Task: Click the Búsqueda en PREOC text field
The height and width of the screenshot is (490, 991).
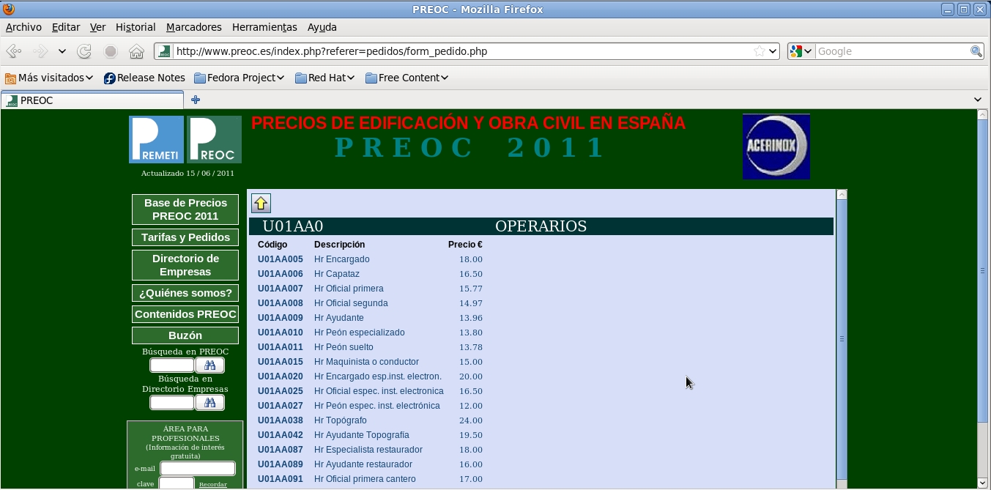Action: [x=172, y=365]
